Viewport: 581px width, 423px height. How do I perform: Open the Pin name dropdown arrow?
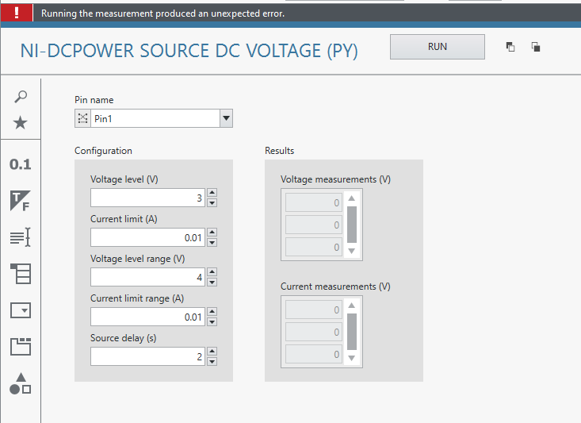226,118
